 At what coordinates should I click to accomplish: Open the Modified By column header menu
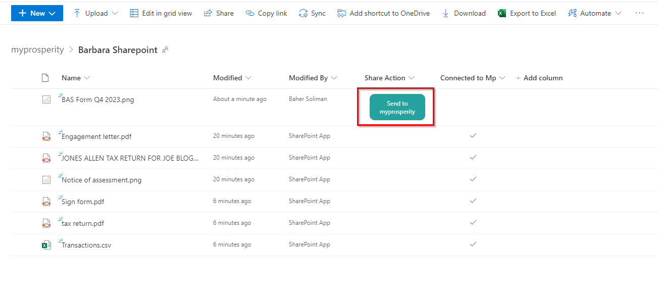pos(313,78)
